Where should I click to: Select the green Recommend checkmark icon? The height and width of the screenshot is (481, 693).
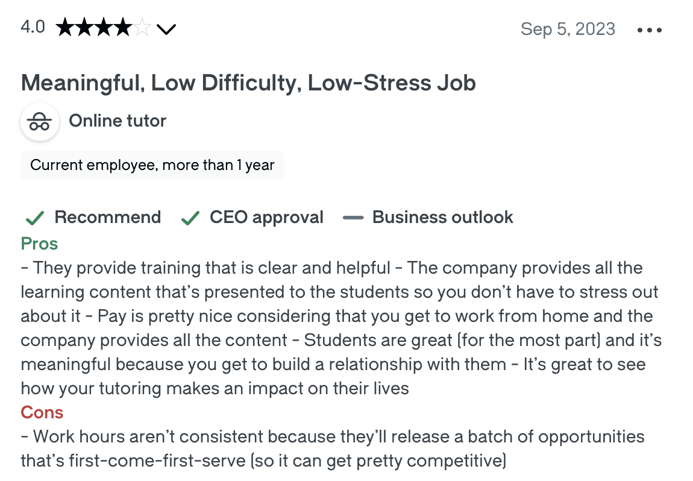tap(34, 217)
